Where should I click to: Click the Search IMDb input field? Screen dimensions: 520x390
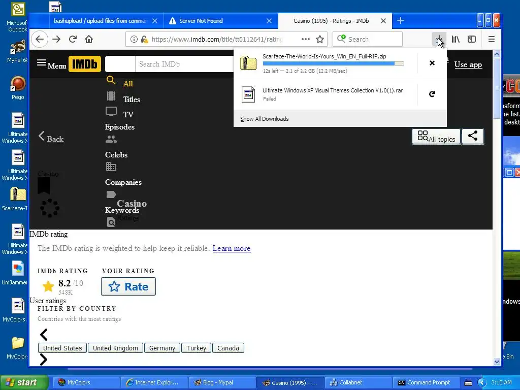[184, 64]
